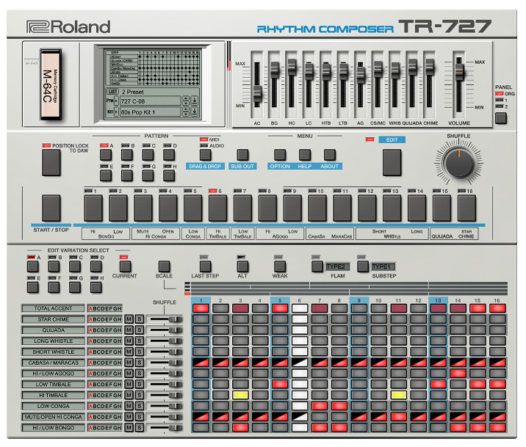The image size is (526, 447).
Task: Expand the PTN pattern browser arrow
Action: (116, 101)
